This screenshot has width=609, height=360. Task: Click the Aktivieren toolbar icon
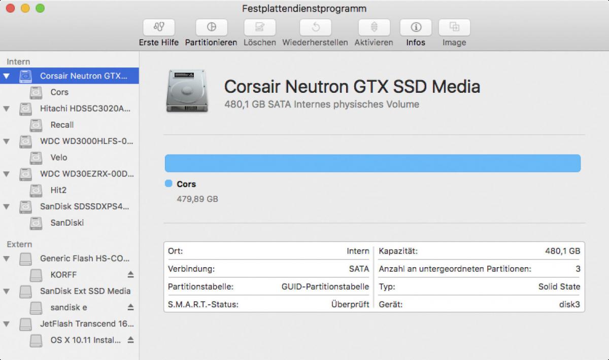point(374,27)
